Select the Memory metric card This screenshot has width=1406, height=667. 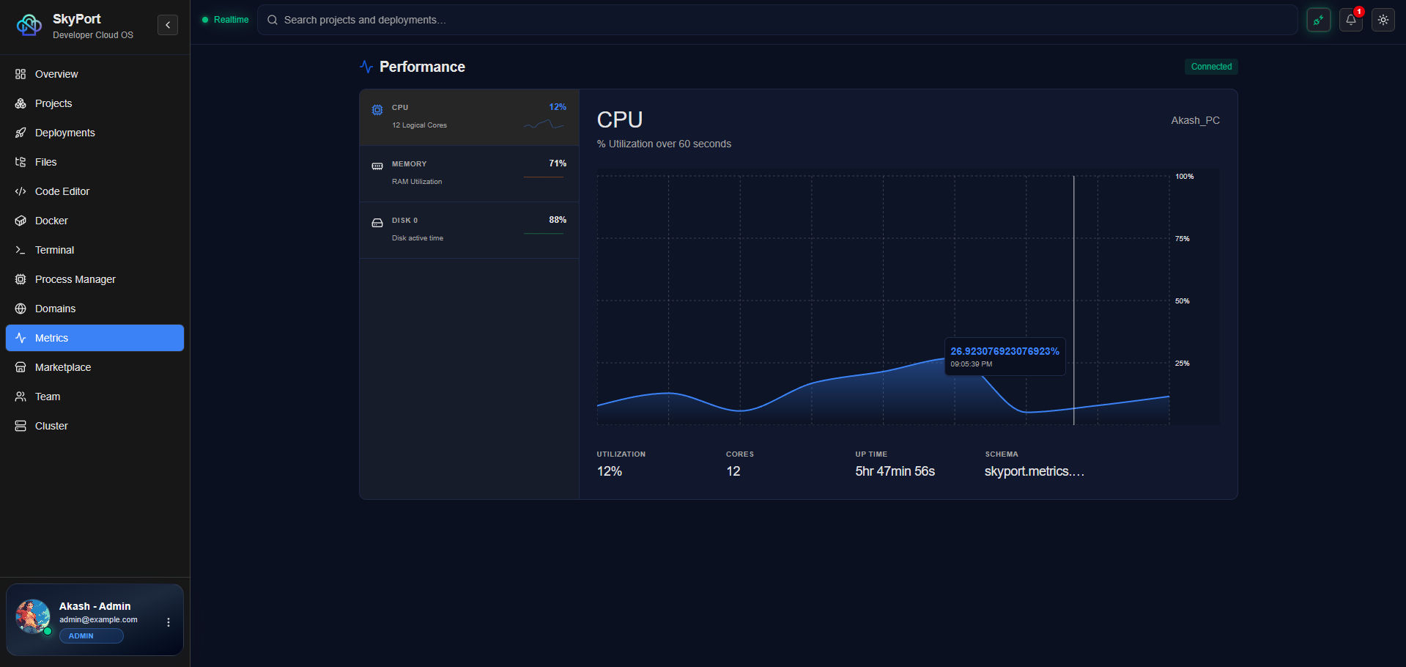469,174
